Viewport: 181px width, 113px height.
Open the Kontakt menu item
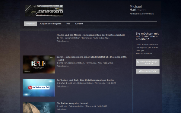(x=79, y=24)
